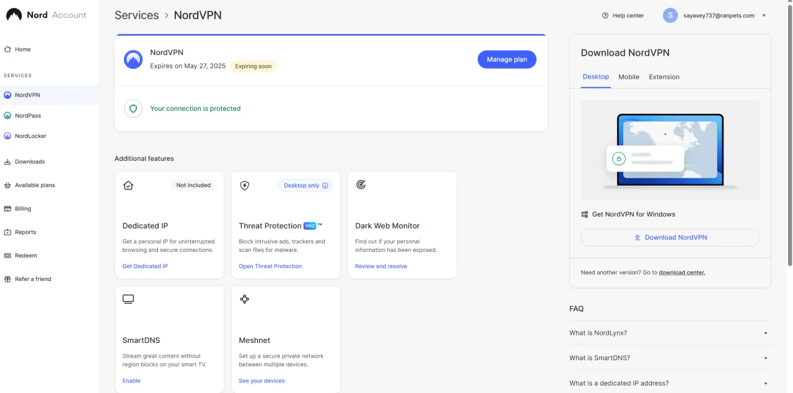Click the Expiring soon label

click(253, 66)
